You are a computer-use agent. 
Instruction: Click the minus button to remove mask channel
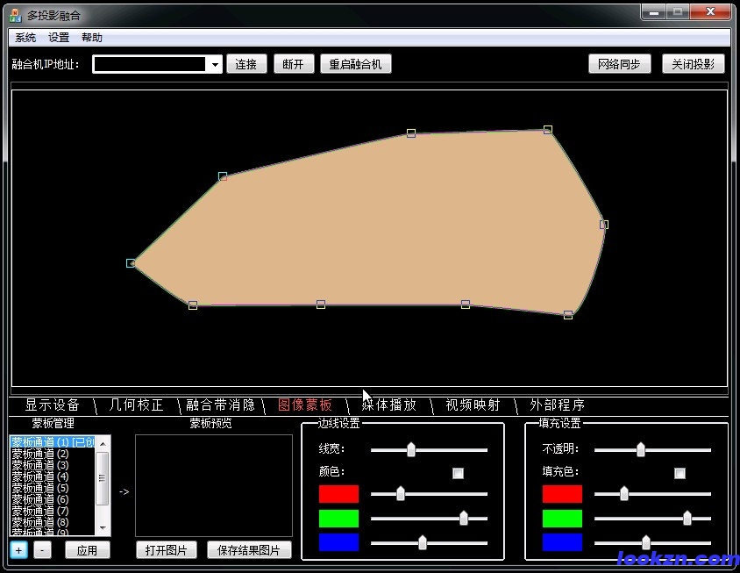point(43,550)
